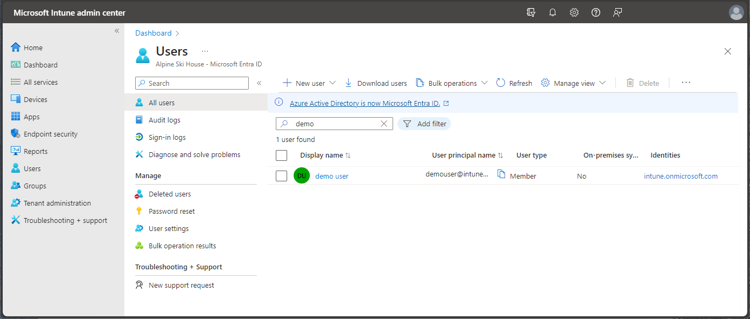Clear the demo search using the X

384,124
